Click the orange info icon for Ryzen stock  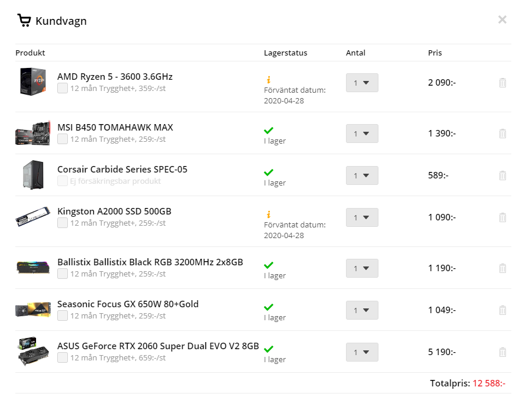(268, 79)
